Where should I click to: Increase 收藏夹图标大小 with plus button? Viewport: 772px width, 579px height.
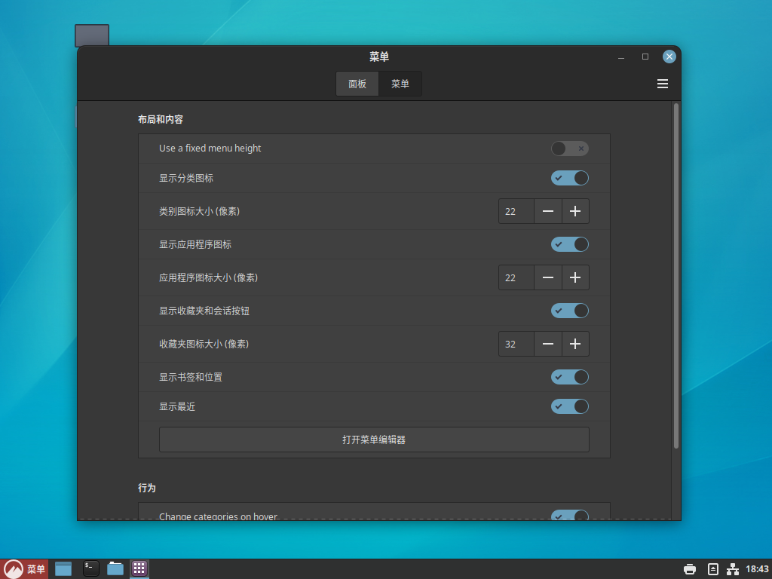pos(575,344)
